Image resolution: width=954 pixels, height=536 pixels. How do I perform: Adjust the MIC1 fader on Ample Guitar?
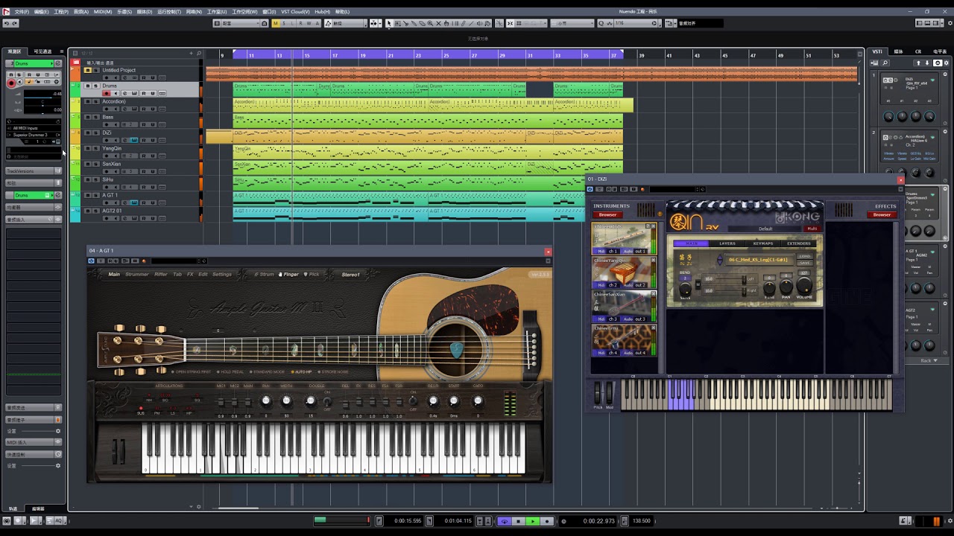[221, 403]
